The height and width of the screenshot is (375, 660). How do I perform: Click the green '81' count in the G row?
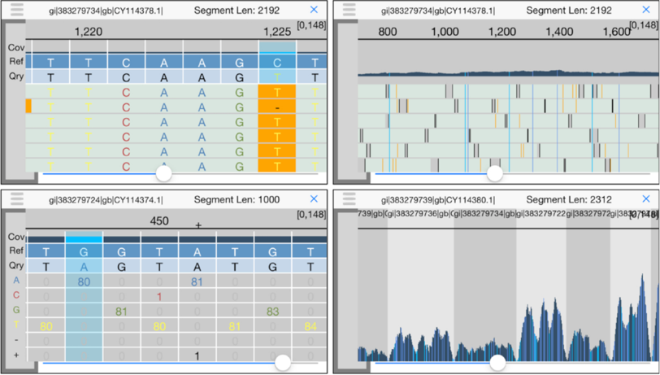121,312
